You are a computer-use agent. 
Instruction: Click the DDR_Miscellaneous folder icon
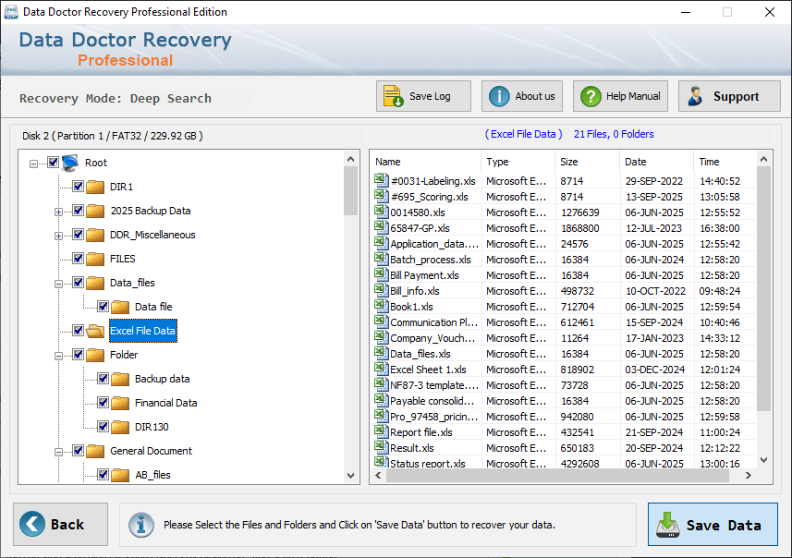pyautogui.click(x=95, y=235)
